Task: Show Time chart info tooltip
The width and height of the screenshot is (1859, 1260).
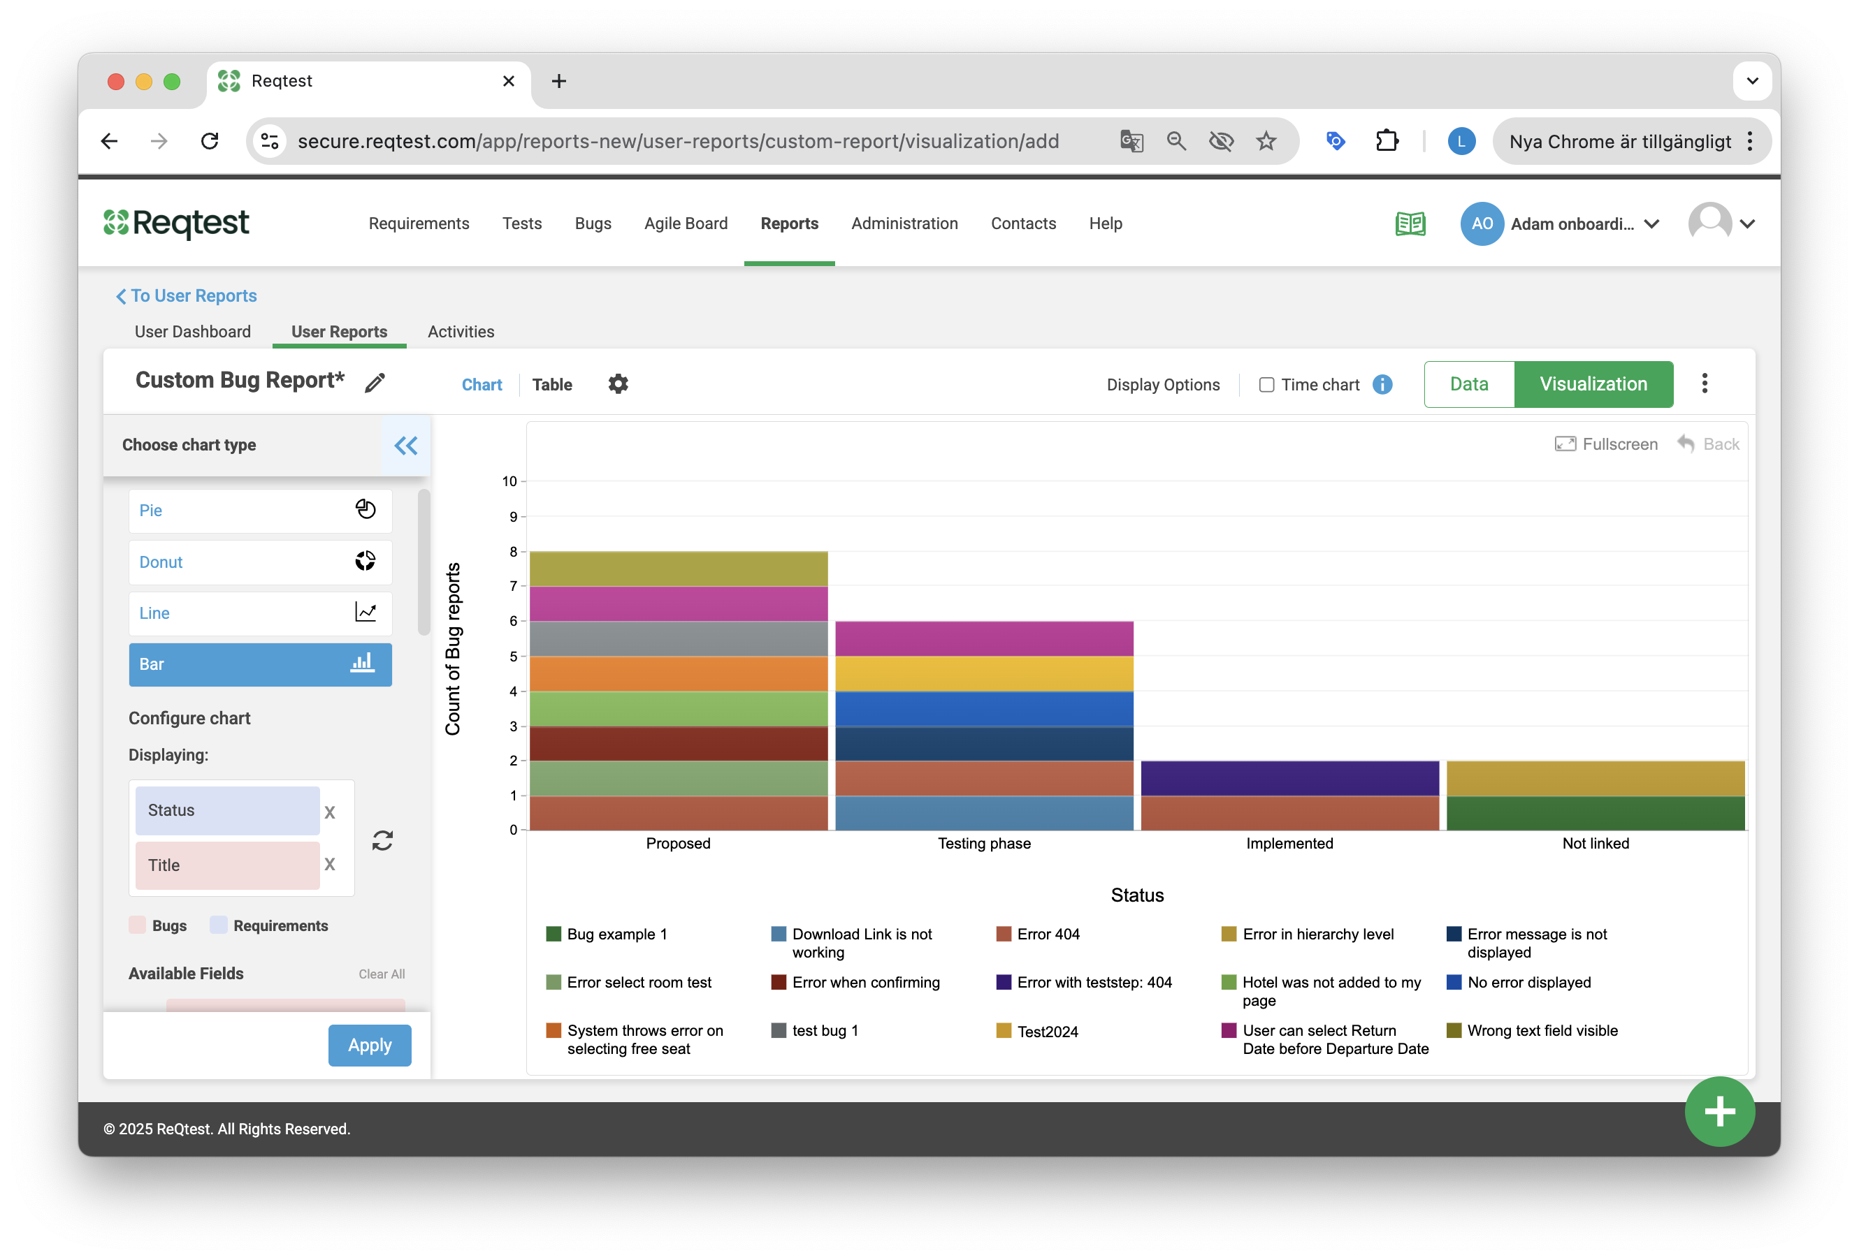Action: tap(1382, 385)
